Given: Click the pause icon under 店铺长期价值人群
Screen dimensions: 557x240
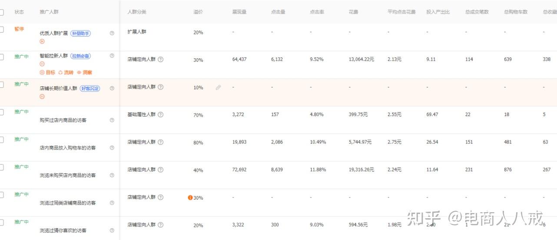Looking at the screenshot, I should point(42,97).
